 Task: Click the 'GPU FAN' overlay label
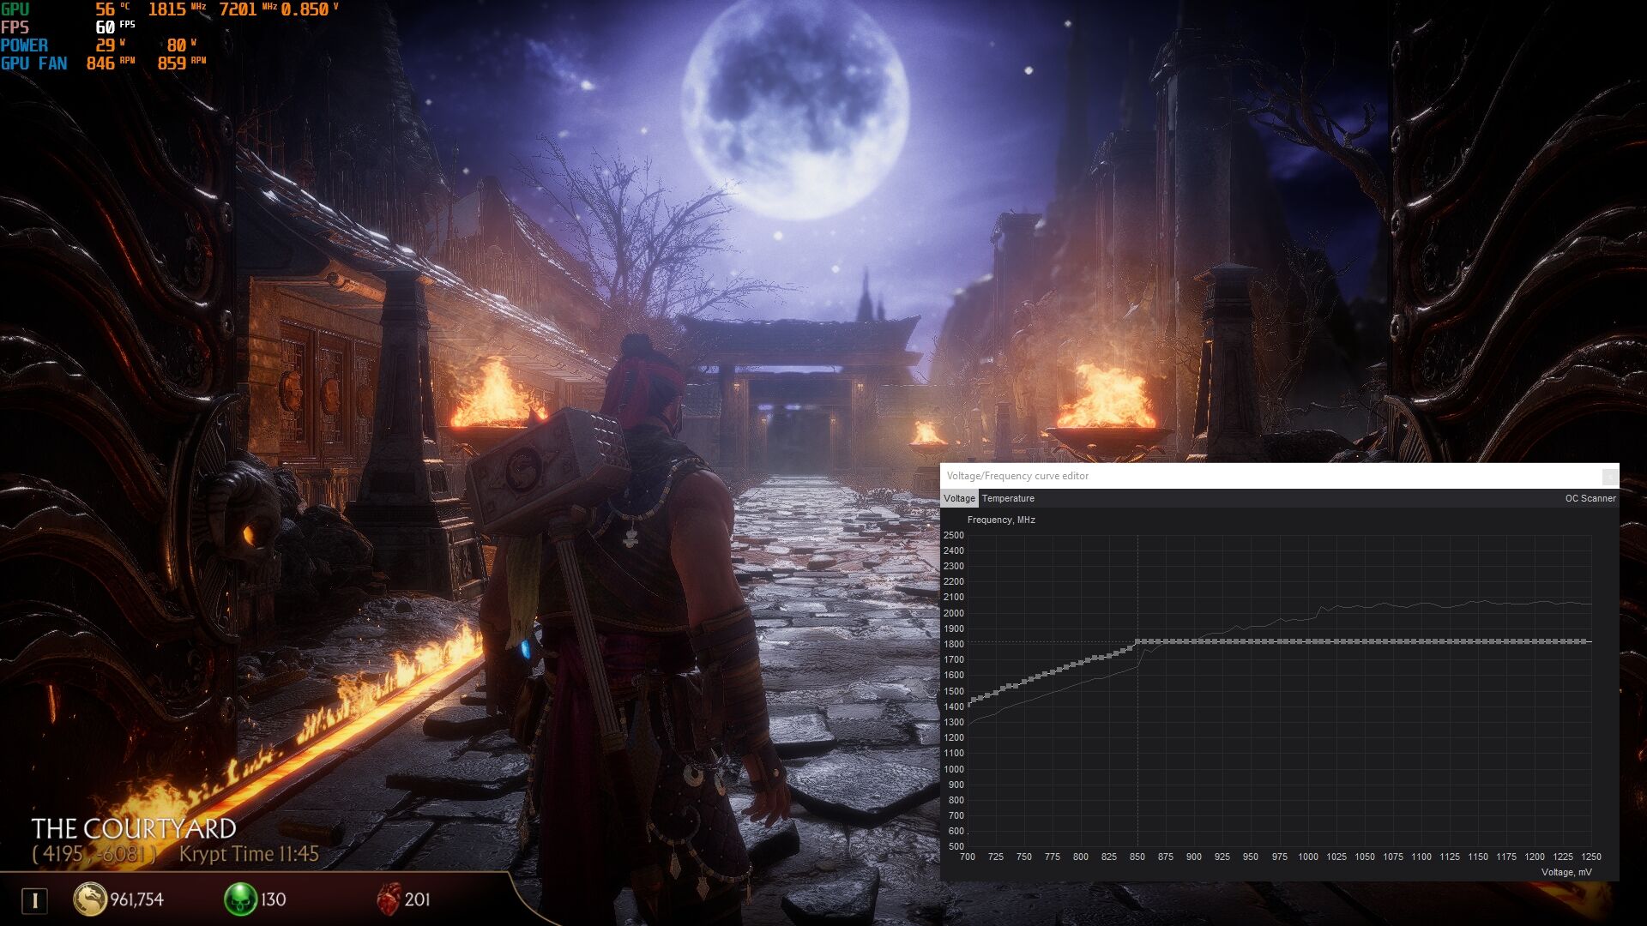click(33, 63)
